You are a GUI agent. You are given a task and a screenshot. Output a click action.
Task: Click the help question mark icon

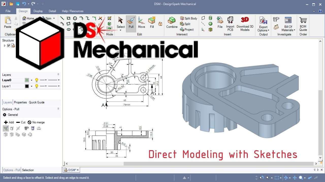[321, 11]
